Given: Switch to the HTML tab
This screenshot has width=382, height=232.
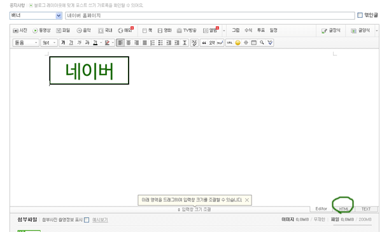Looking at the screenshot, I should pos(344,209).
